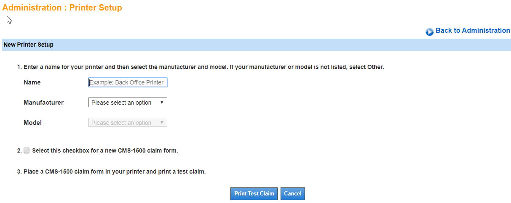Click the step 1 instruction text

click(203, 67)
